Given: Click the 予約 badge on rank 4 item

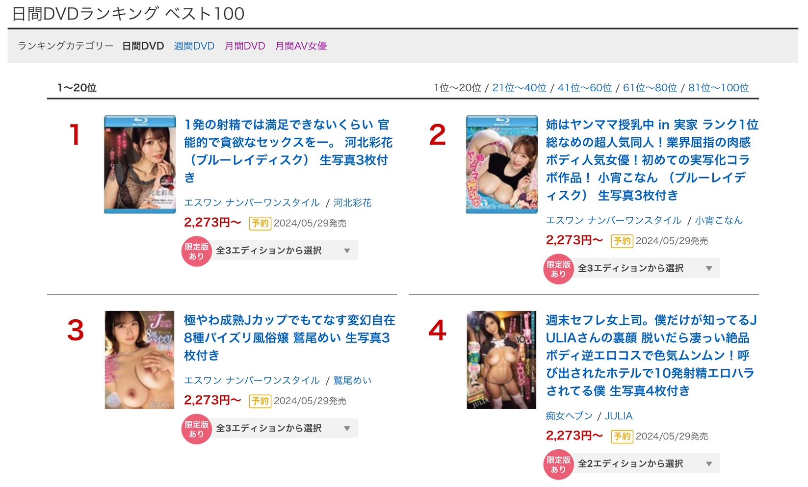Looking at the screenshot, I should (622, 436).
